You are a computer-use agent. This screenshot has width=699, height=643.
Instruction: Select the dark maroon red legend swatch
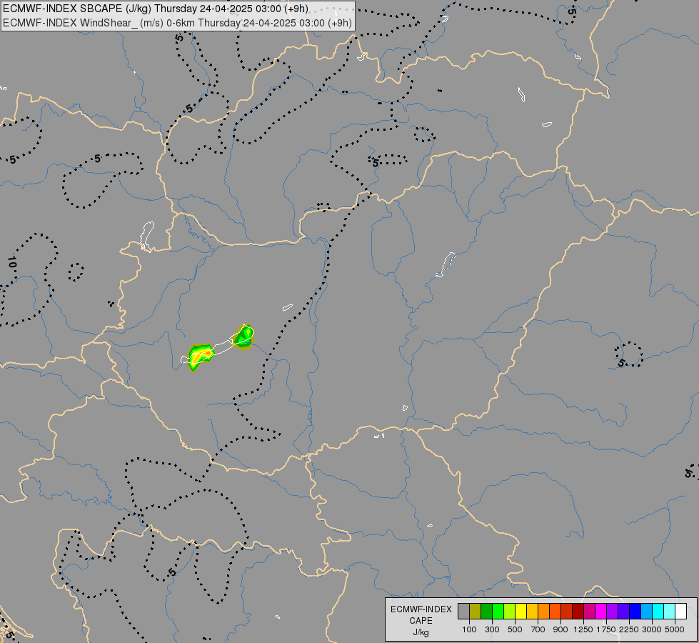[x=578, y=612]
